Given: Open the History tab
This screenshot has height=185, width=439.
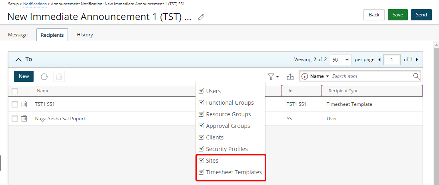Looking at the screenshot, I should 85,35.
